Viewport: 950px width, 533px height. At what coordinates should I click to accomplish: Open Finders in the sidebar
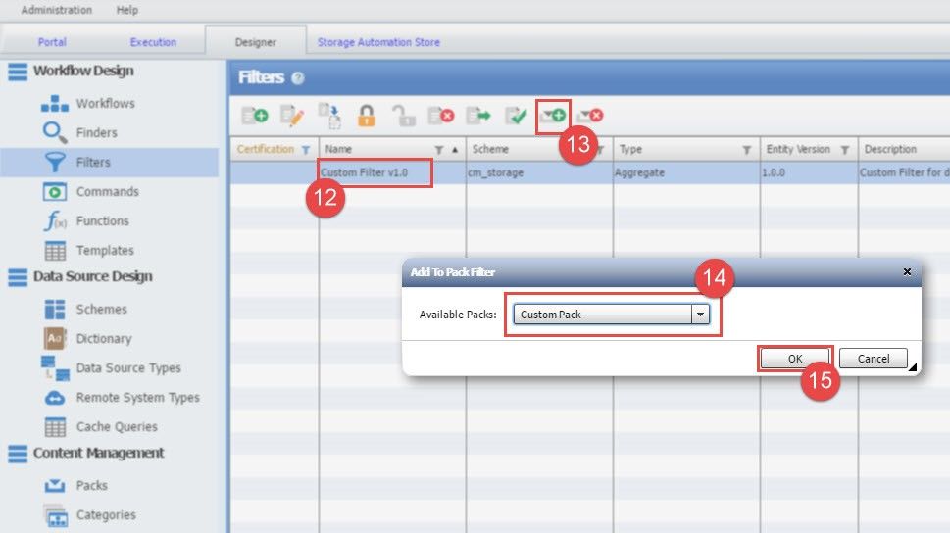click(96, 132)
